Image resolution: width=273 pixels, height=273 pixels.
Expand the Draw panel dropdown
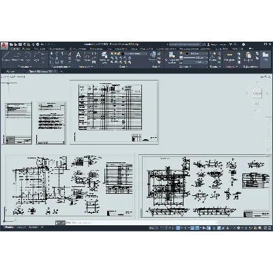(25, 67)
